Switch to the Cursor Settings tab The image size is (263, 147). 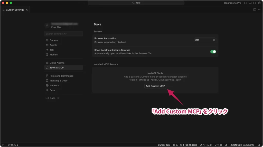(x=14, y=10)
